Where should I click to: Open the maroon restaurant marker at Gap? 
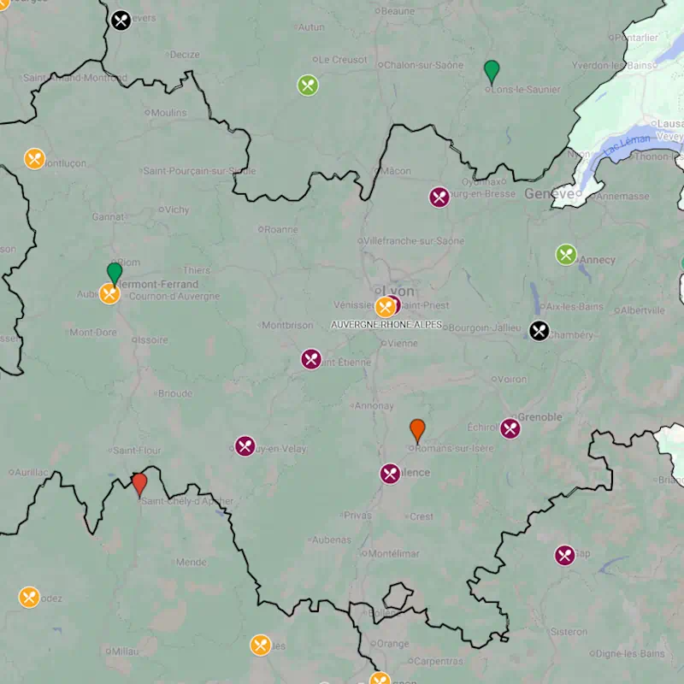[564, 556]
